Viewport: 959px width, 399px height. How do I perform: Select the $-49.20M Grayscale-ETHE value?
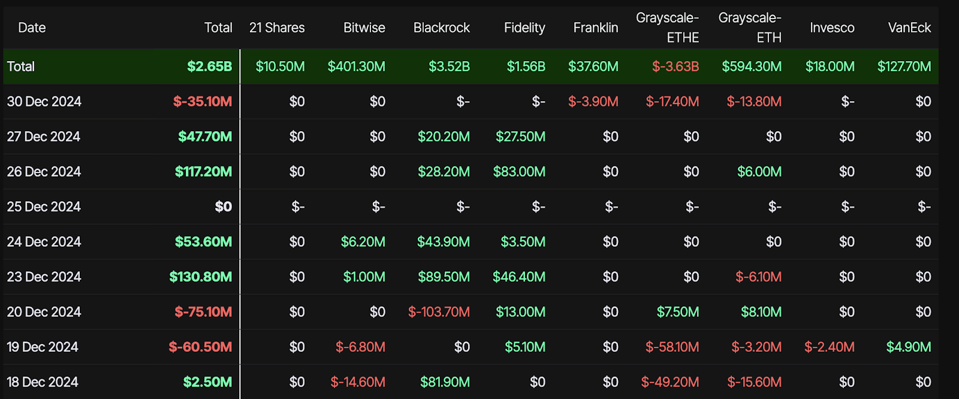(x=670, y=382)
